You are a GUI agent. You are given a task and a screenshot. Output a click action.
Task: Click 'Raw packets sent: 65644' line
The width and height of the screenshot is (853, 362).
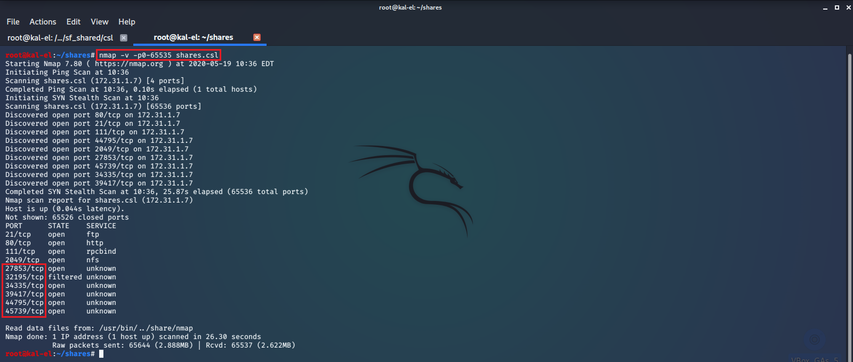174,345
